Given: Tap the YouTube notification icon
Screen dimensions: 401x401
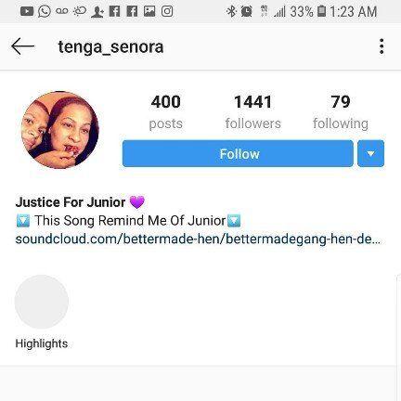Looking at the screenshot, I should point(27,11).
